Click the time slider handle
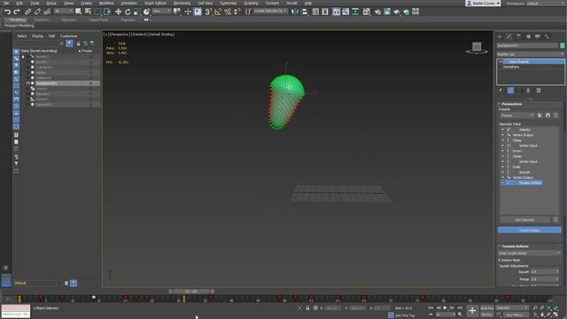Screen dimensions: 567x319 191,292
